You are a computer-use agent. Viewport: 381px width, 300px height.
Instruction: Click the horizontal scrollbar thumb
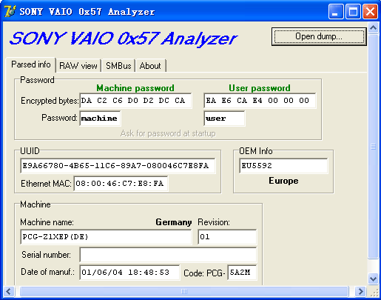click(x=184, y=292)
